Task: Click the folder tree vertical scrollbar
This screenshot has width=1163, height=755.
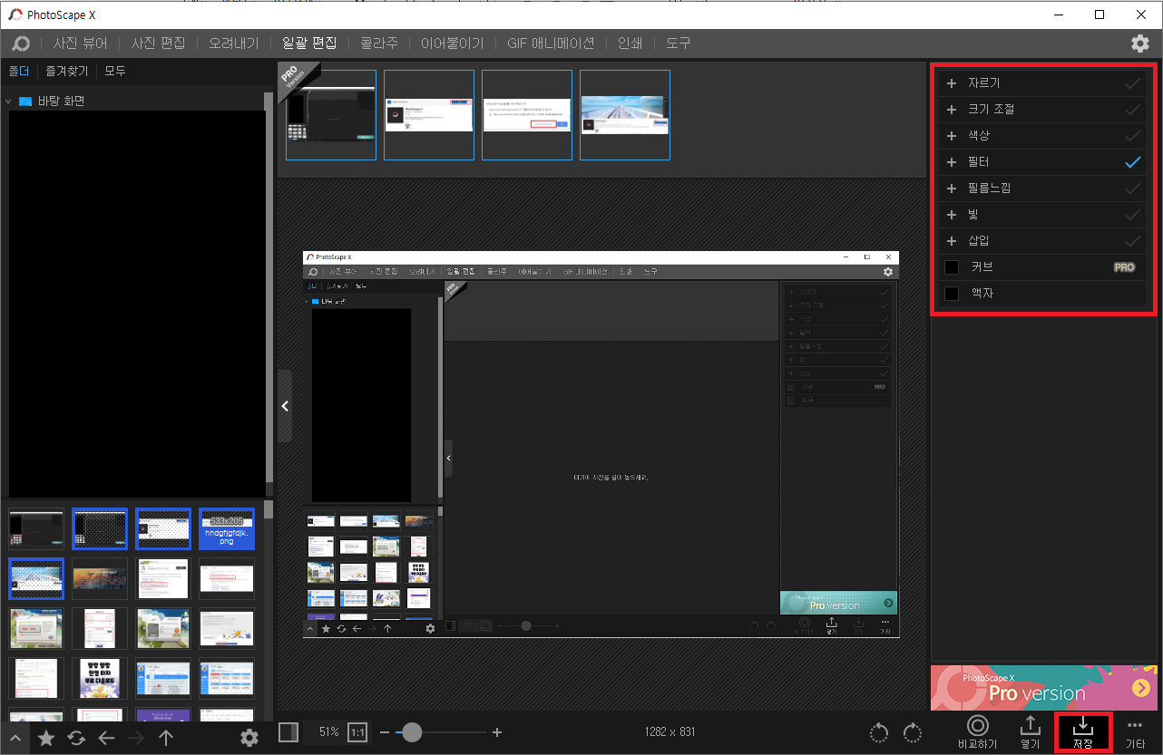Action: point(269,287)
